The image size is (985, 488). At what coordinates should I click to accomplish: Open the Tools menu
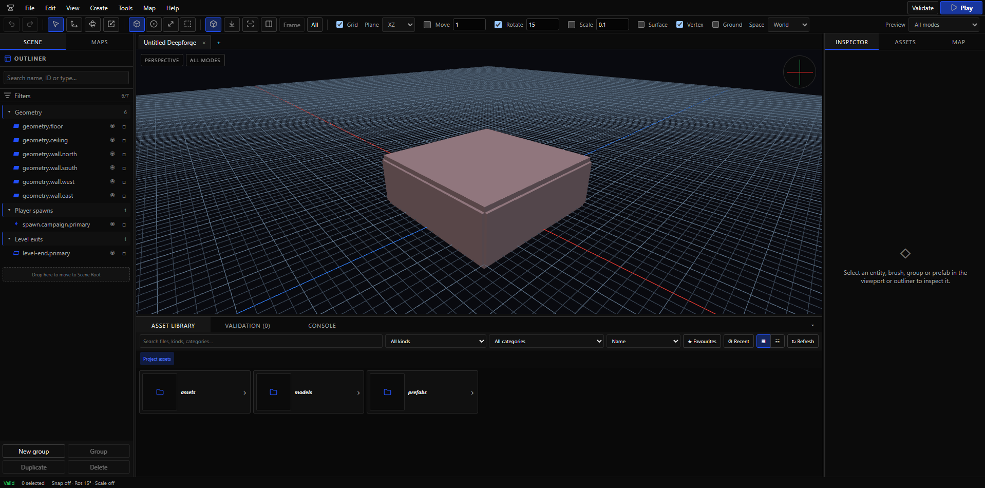coord(125,8)
